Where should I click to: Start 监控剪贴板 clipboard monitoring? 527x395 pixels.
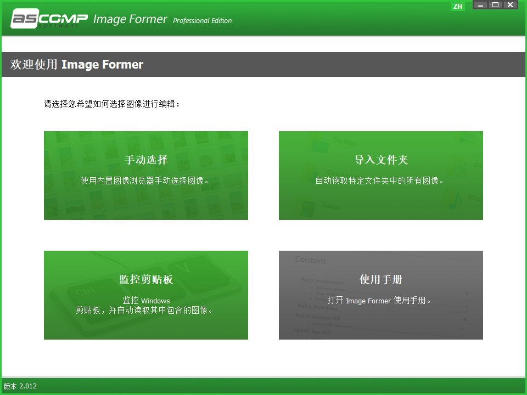[145, 295]
